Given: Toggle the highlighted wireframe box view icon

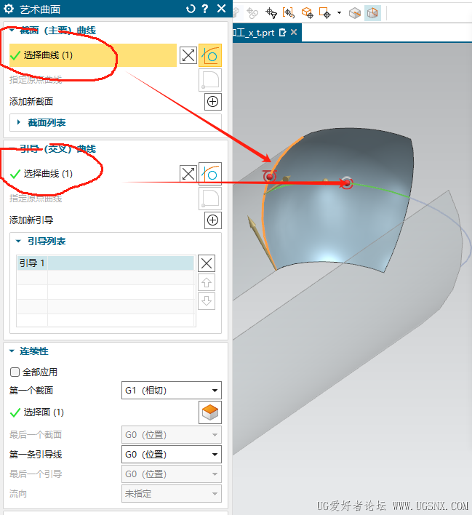Looking at the screenshot, I should tap(372, 13).
